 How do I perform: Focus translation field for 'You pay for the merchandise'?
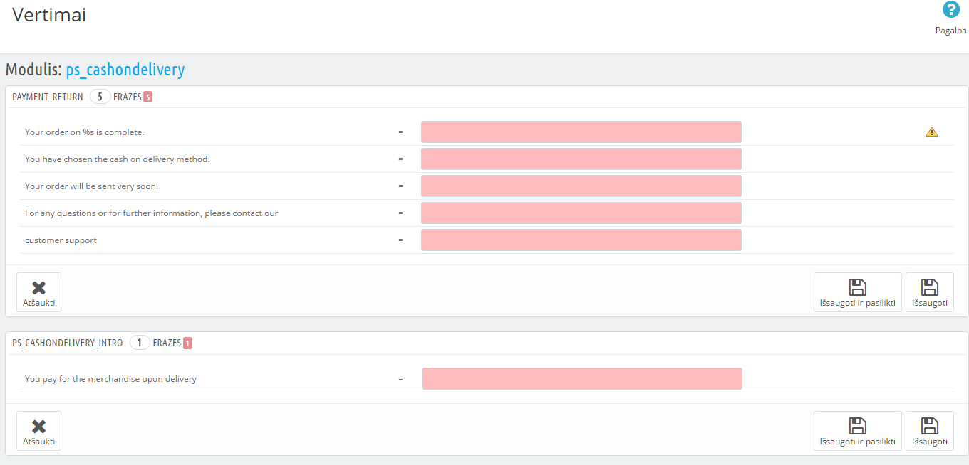coord(582,379)
